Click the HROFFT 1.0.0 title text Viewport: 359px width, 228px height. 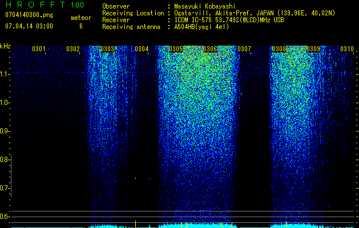[x=45, y=5]
